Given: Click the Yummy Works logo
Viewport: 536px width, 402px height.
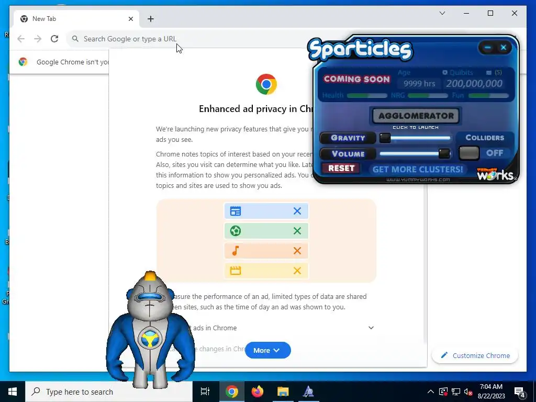Looking at the screenshot, I should [496, 174].
